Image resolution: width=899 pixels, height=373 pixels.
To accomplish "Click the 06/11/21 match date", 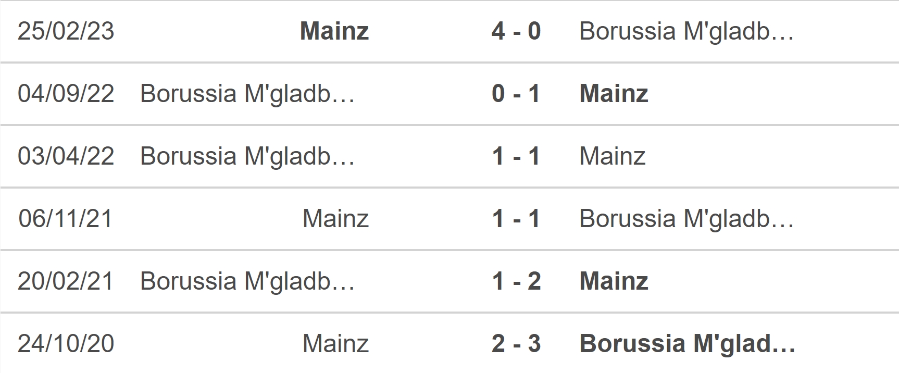I will [x=66, y=219].
